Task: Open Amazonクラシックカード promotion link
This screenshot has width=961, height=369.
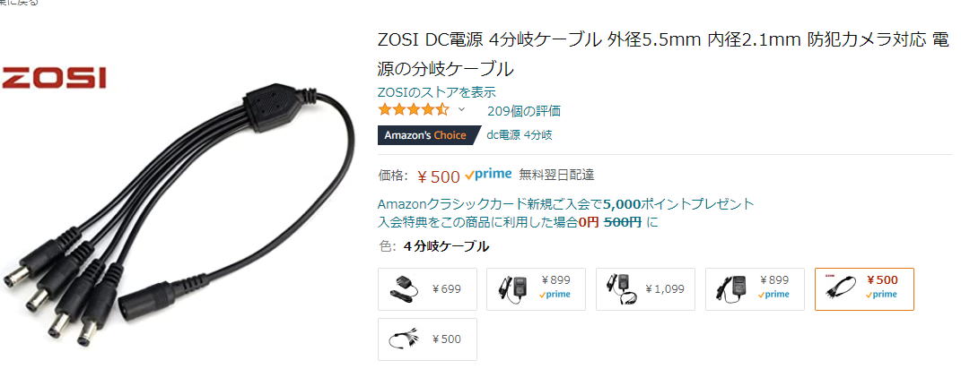Action: (566, 204)
